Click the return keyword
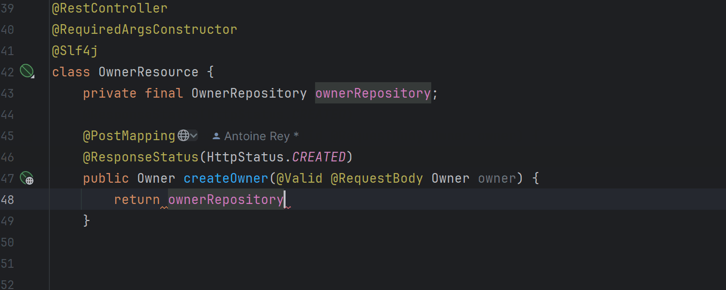726x290 pixels. (x=137, y=200)
